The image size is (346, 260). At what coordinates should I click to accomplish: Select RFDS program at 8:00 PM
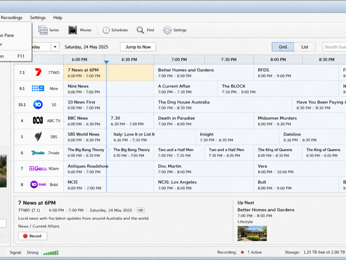296,72
